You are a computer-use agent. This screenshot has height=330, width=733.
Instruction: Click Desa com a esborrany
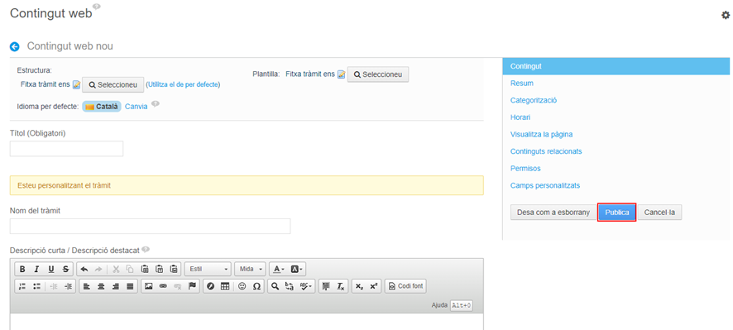(x=553, y=213)
